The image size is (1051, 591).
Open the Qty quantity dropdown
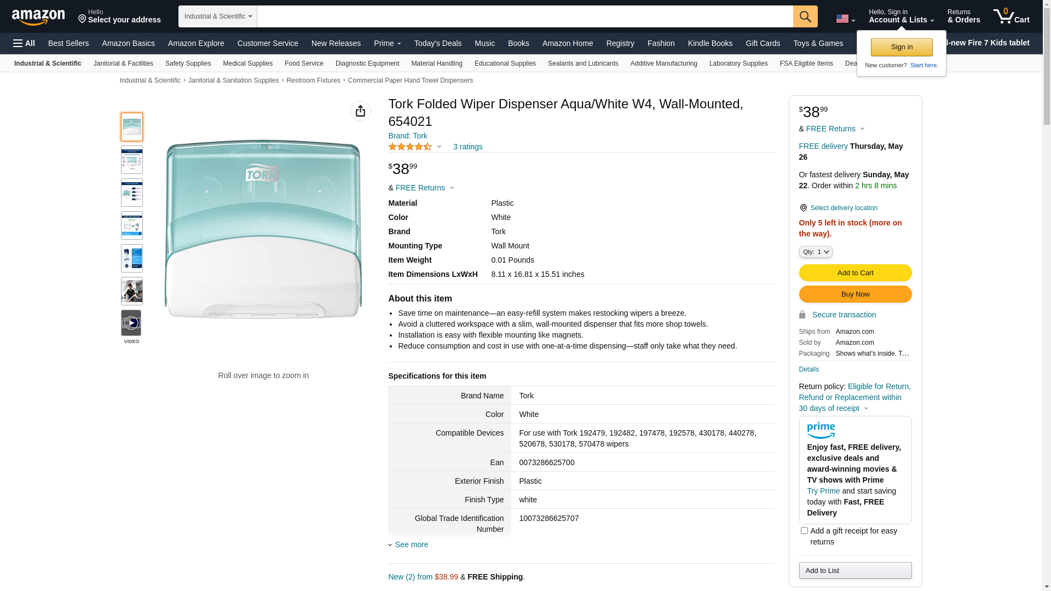[x=816, y=252]
